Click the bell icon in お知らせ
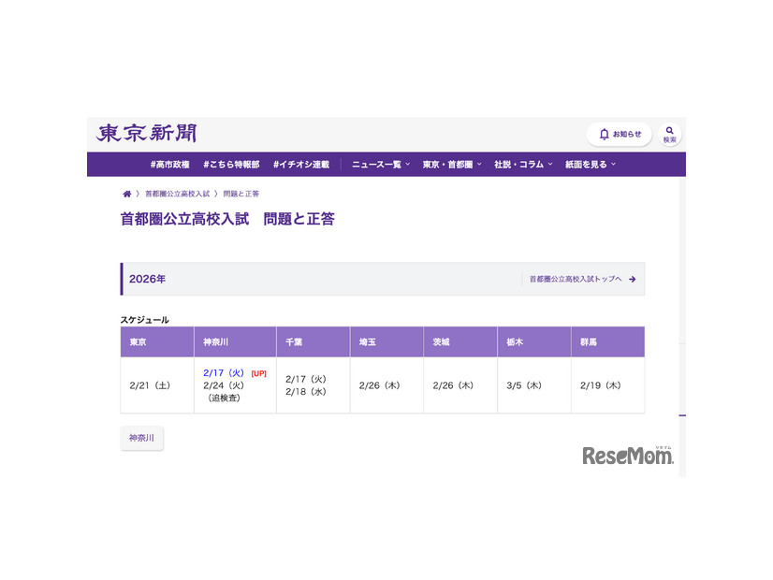Image resolution: width=773 pixels, height=580 pixels. pos(604,135)
